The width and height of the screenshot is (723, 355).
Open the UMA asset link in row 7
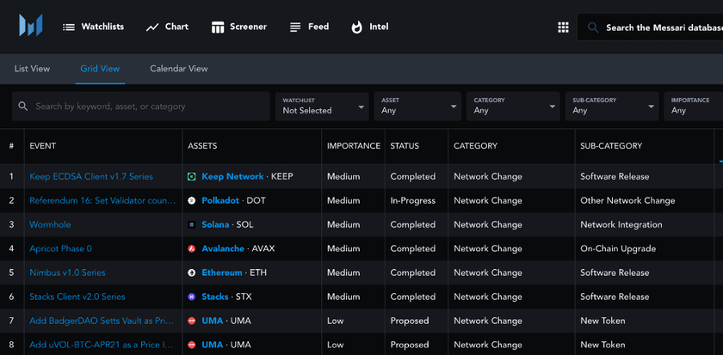[212, 321]
